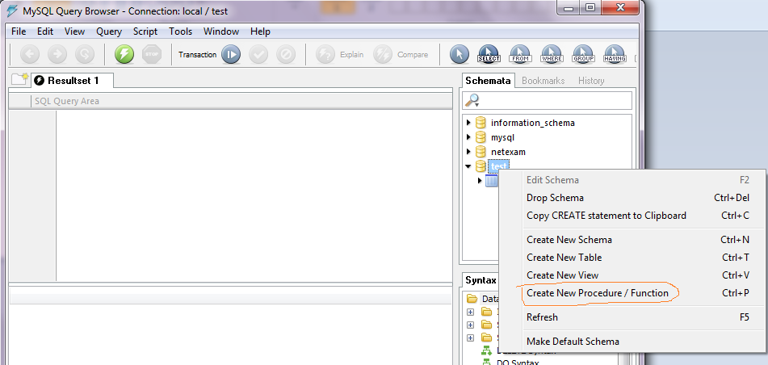Click the mysql database cylinder icon

[x=481, y=137]
